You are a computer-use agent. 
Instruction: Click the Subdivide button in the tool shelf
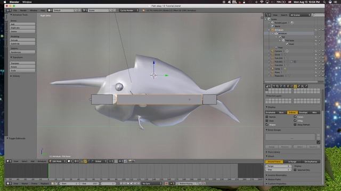[22, 44]
